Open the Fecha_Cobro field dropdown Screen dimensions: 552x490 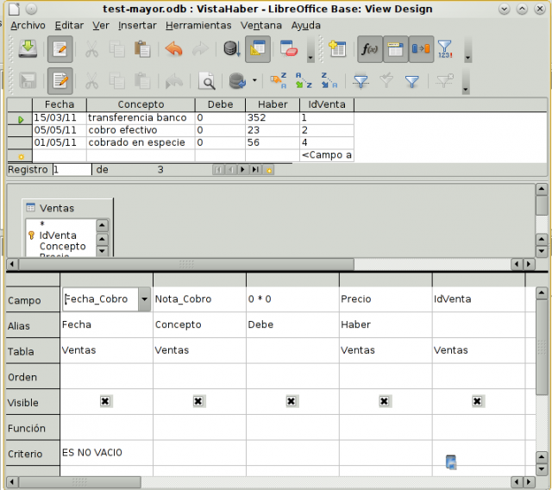[144, 299]
